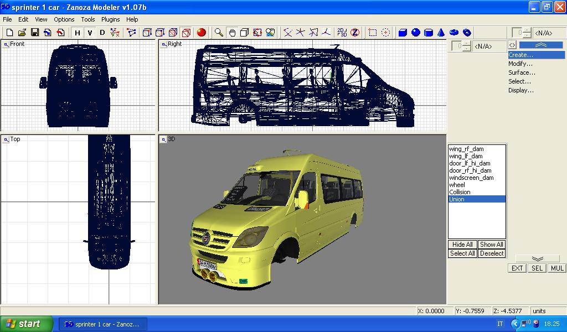Click the red arrow export icon
The height and width of the screenshot is (332, 567).
point(60,33)
